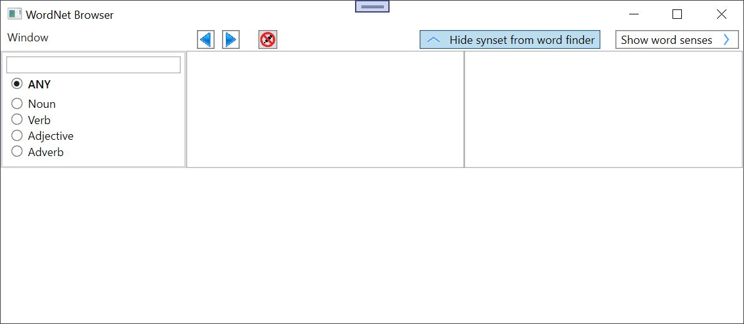Screen dimensions: 744x324
Task: Maximize the WordNet Browser window
Action: 678,14
